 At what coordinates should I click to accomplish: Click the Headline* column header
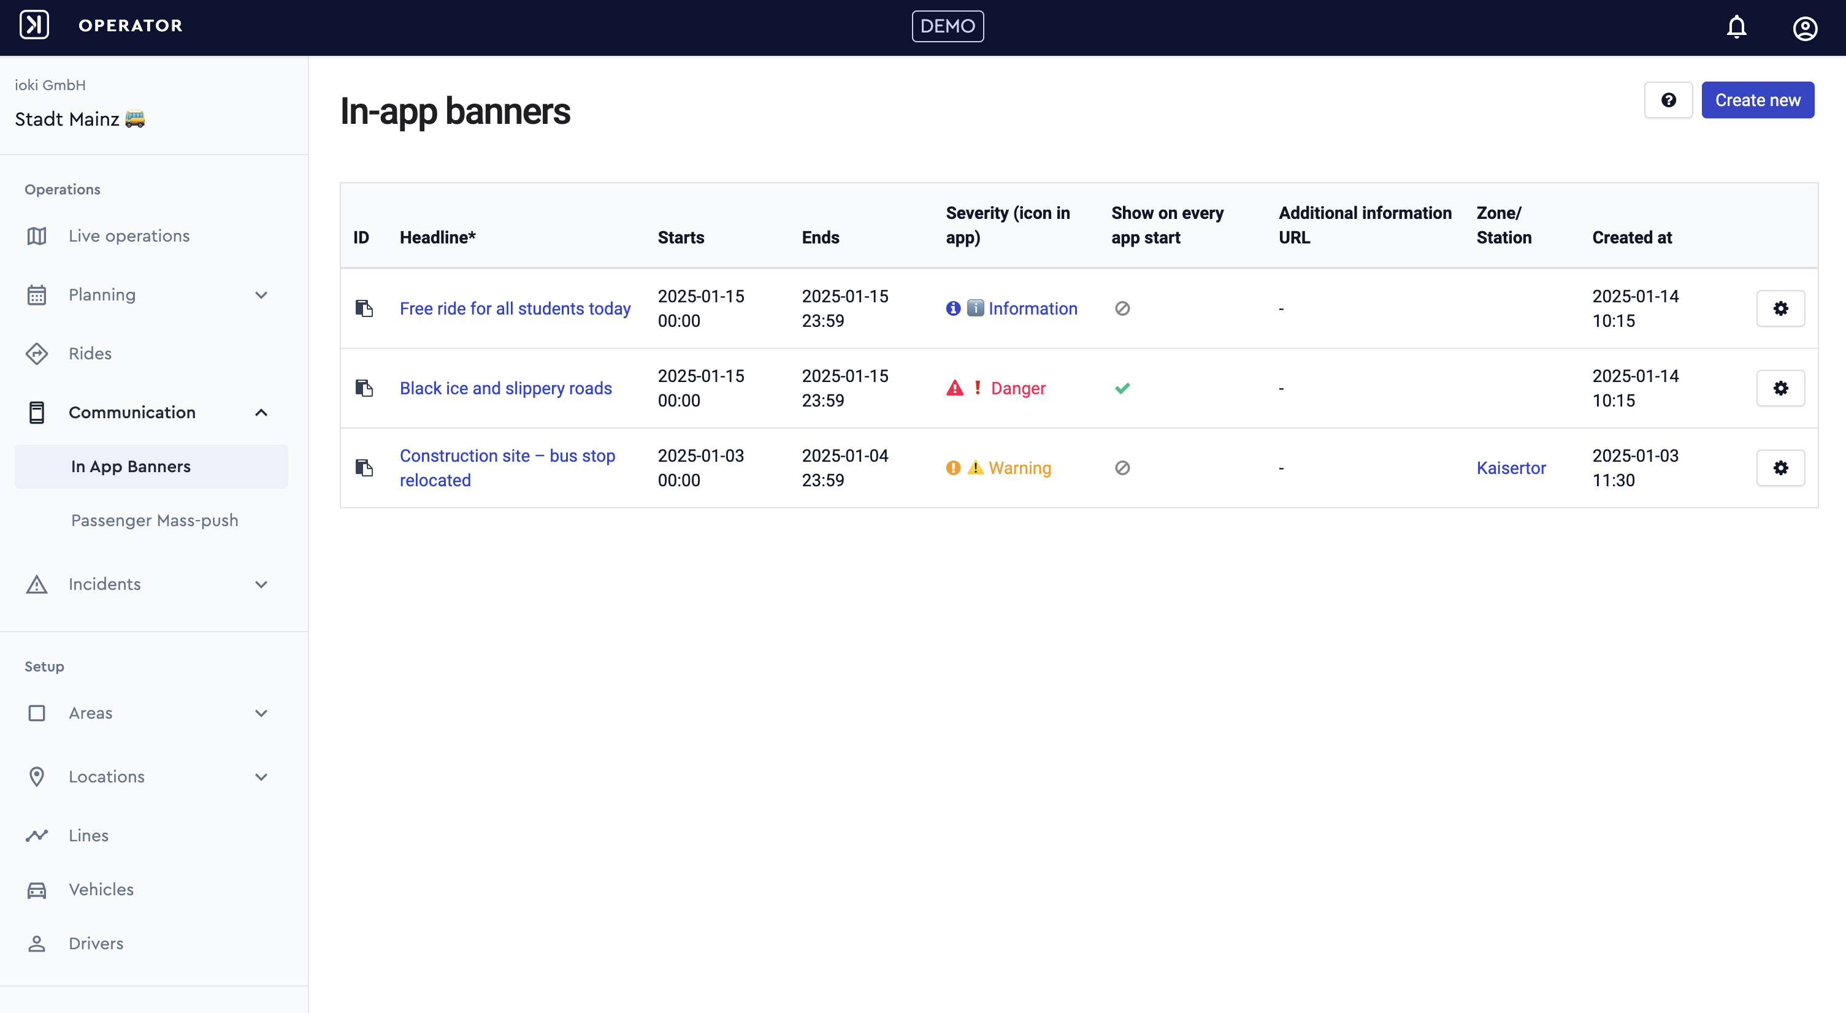point(437,238)
